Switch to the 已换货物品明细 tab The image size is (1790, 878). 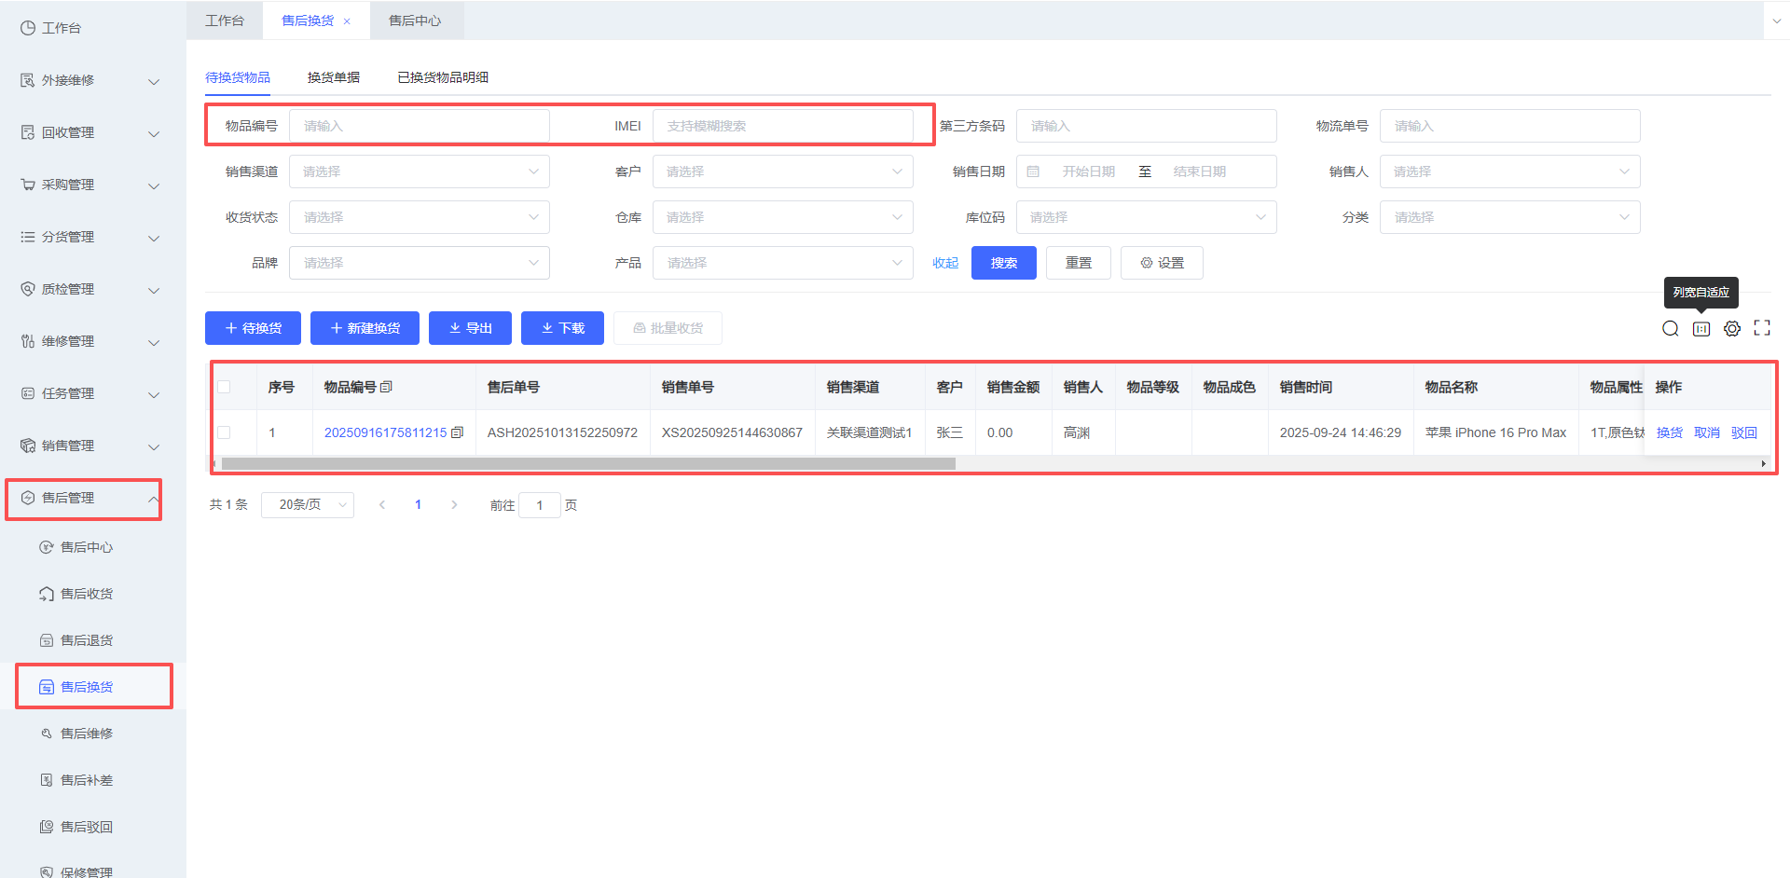coord(443,77)
